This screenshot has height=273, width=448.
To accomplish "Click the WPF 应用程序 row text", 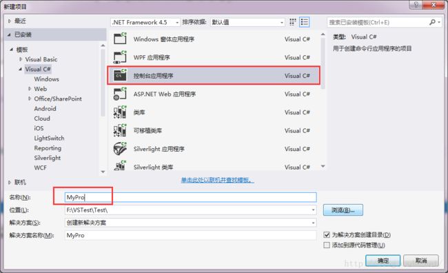I will (152, 57).
